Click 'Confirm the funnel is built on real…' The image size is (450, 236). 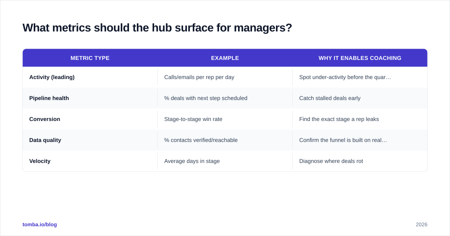click(x=343, y=140)
